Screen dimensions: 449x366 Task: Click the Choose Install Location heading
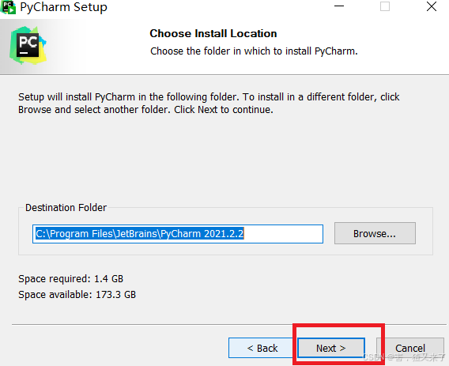213,33
